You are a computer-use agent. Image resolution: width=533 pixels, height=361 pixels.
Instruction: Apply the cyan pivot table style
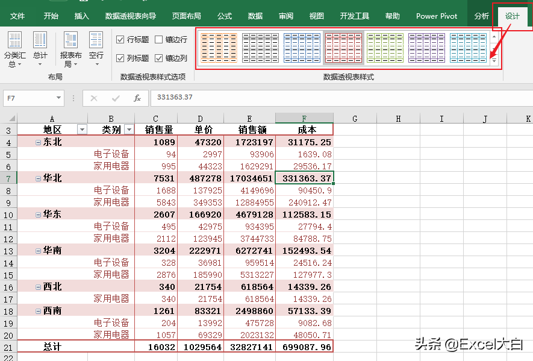pyautogui.click(x=468, y=48)
